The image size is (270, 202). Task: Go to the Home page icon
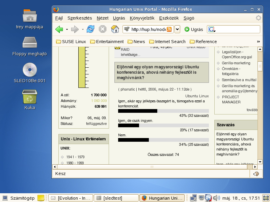pyautogui.click(x=115, y=29)
